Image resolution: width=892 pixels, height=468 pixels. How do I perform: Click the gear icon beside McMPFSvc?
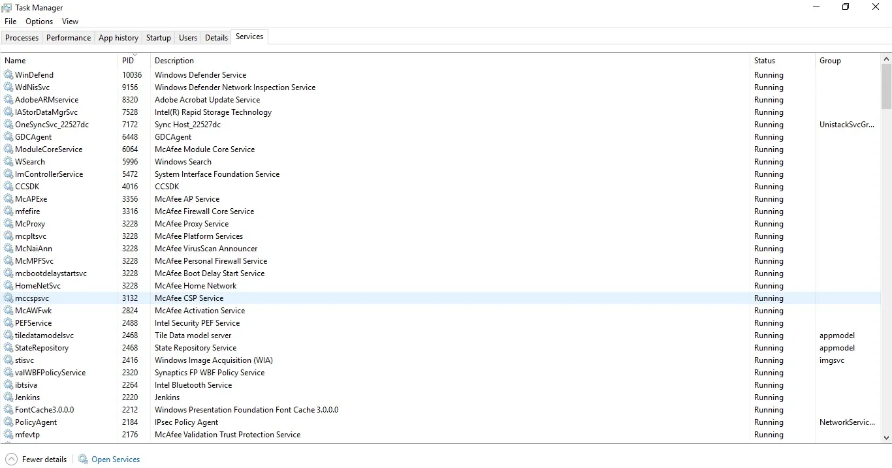click(x=8, y=260)
